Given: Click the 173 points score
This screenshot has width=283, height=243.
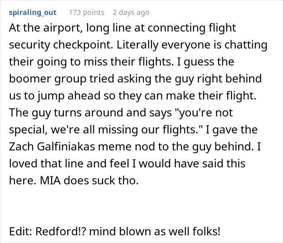Looking at the screenshot, I should click(86, 13).
